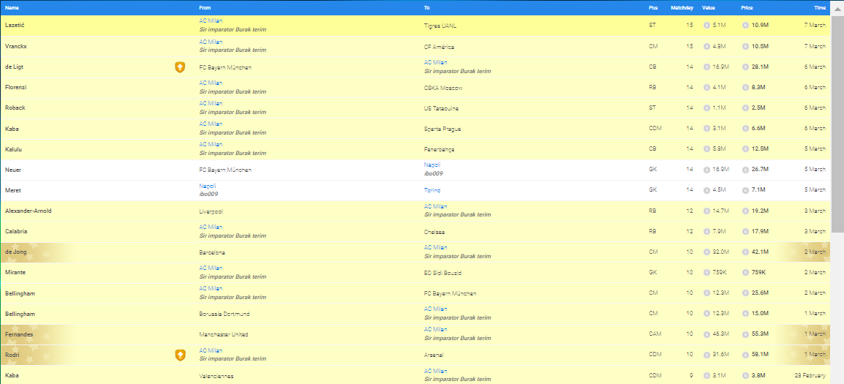Image resolution: width=844 pixels, height=384 pixels.
Task: Click the 759K price in Mirante's row
Action: (x=758, y=272)
